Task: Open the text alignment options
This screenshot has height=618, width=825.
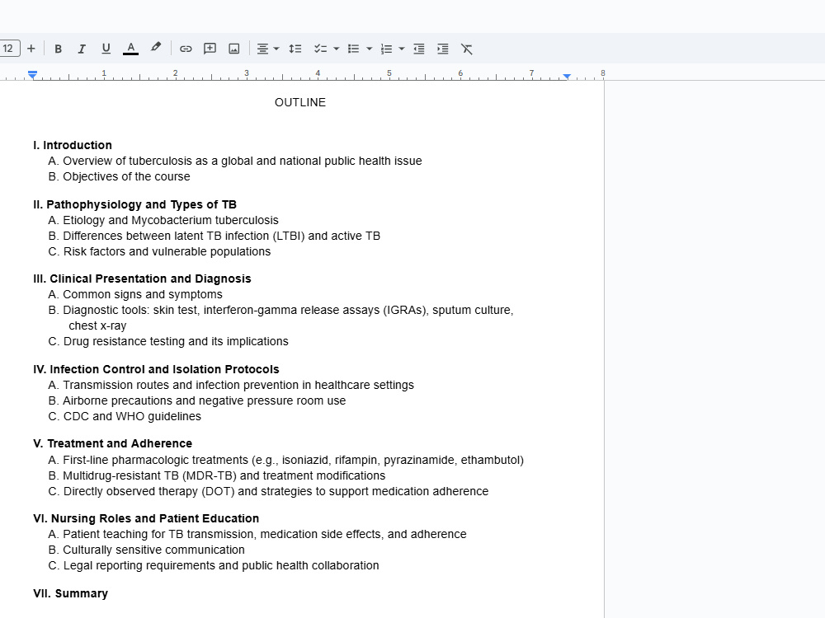Action: pos(262,49)
